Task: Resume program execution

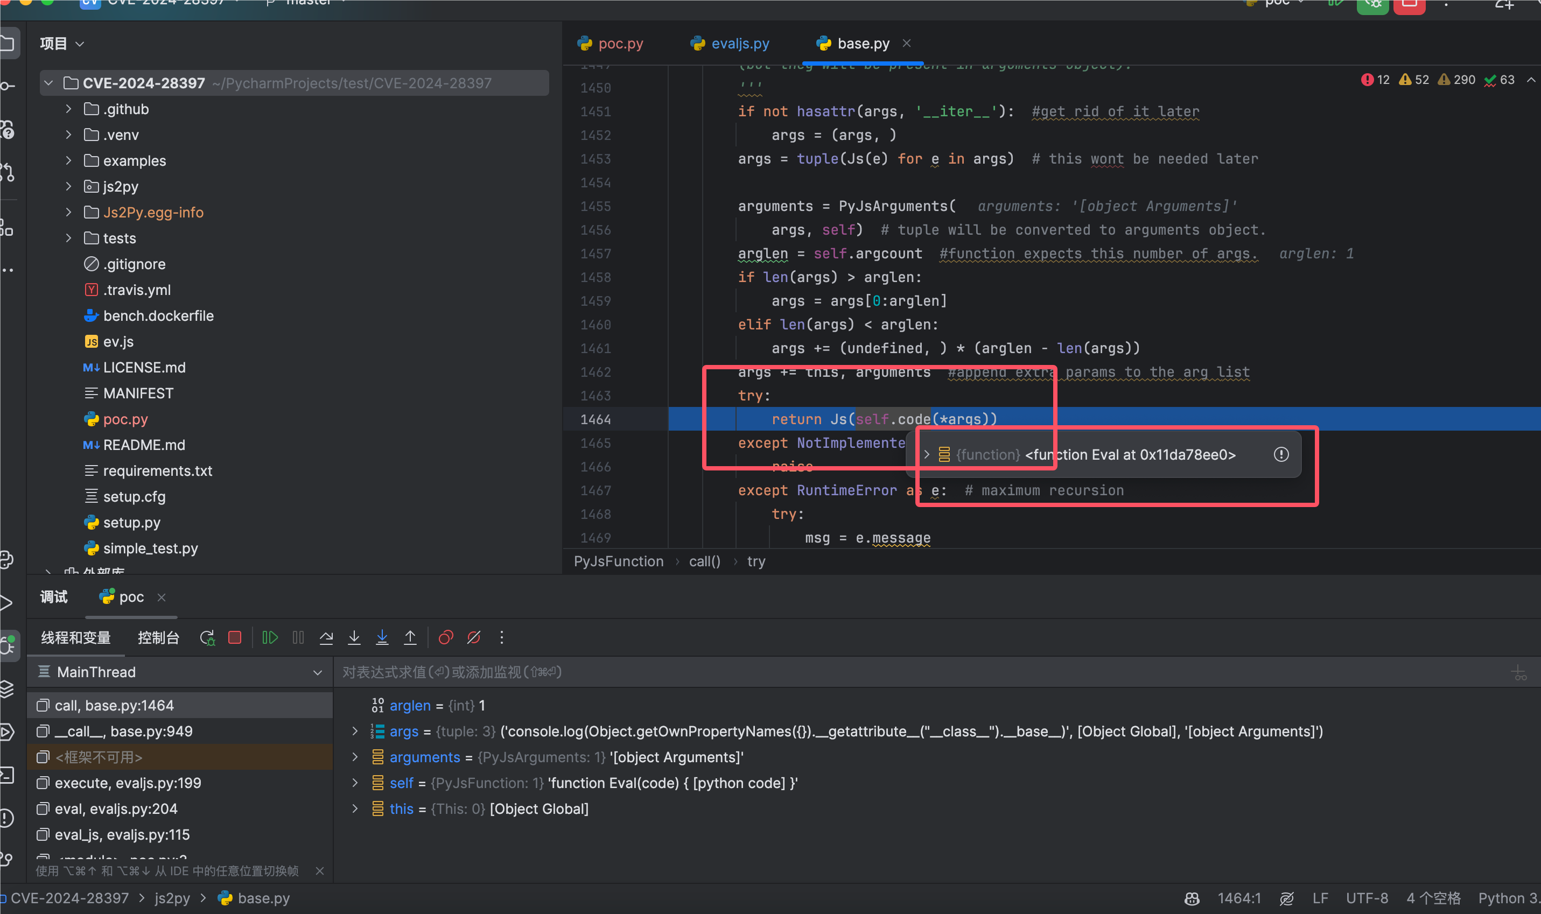Action: (x=270, y=637)
